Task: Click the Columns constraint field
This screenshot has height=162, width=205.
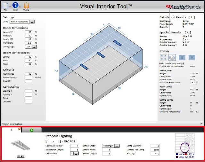Action: coord(29,101)
